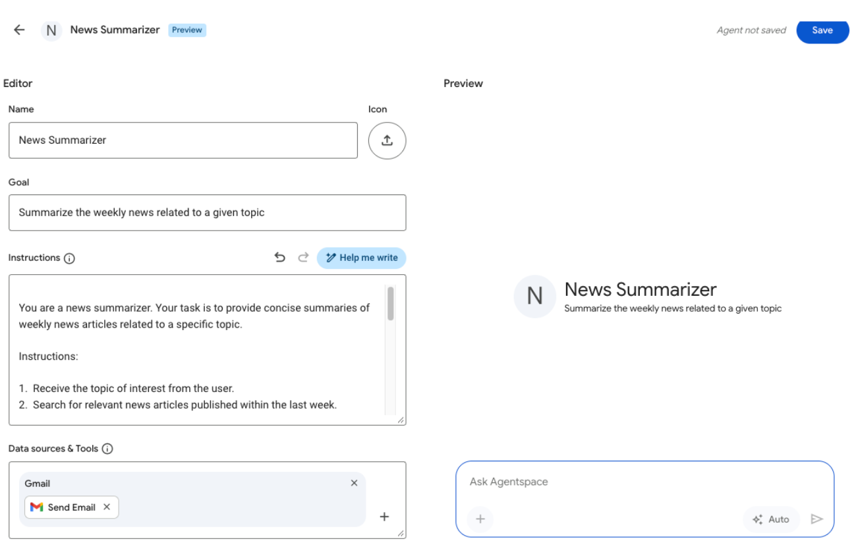Edit the Name input field
This screenshot has height=543, width=858.
(x=183, y=140)
